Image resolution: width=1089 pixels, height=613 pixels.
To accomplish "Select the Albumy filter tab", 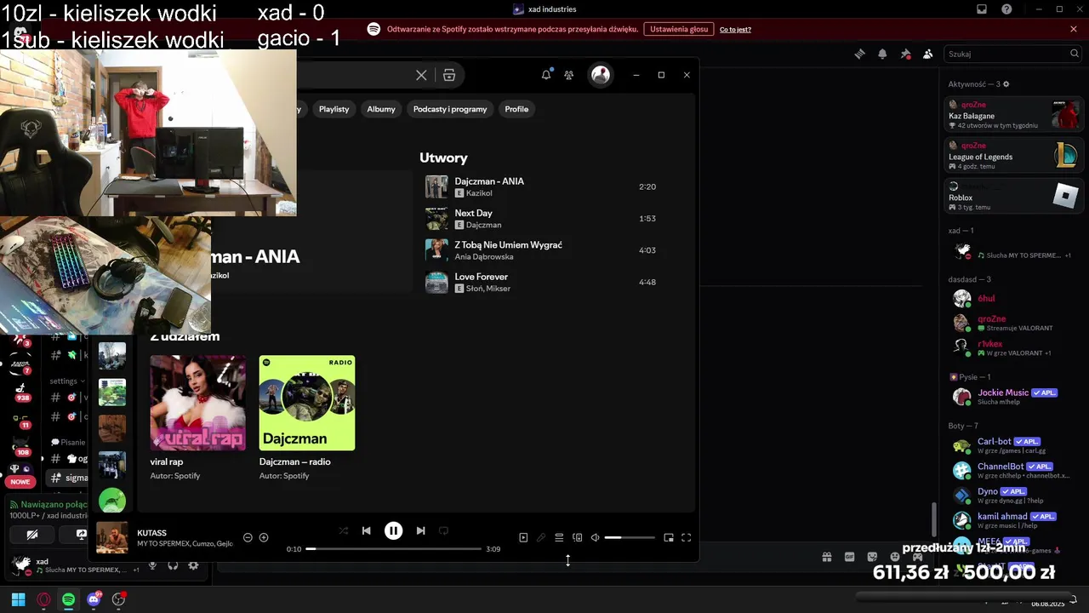I will tap(381, 109).
